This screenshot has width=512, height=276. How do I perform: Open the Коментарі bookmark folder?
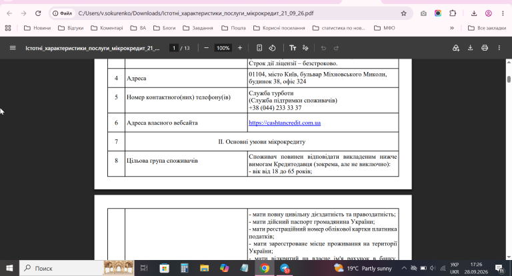pos(107,28)
